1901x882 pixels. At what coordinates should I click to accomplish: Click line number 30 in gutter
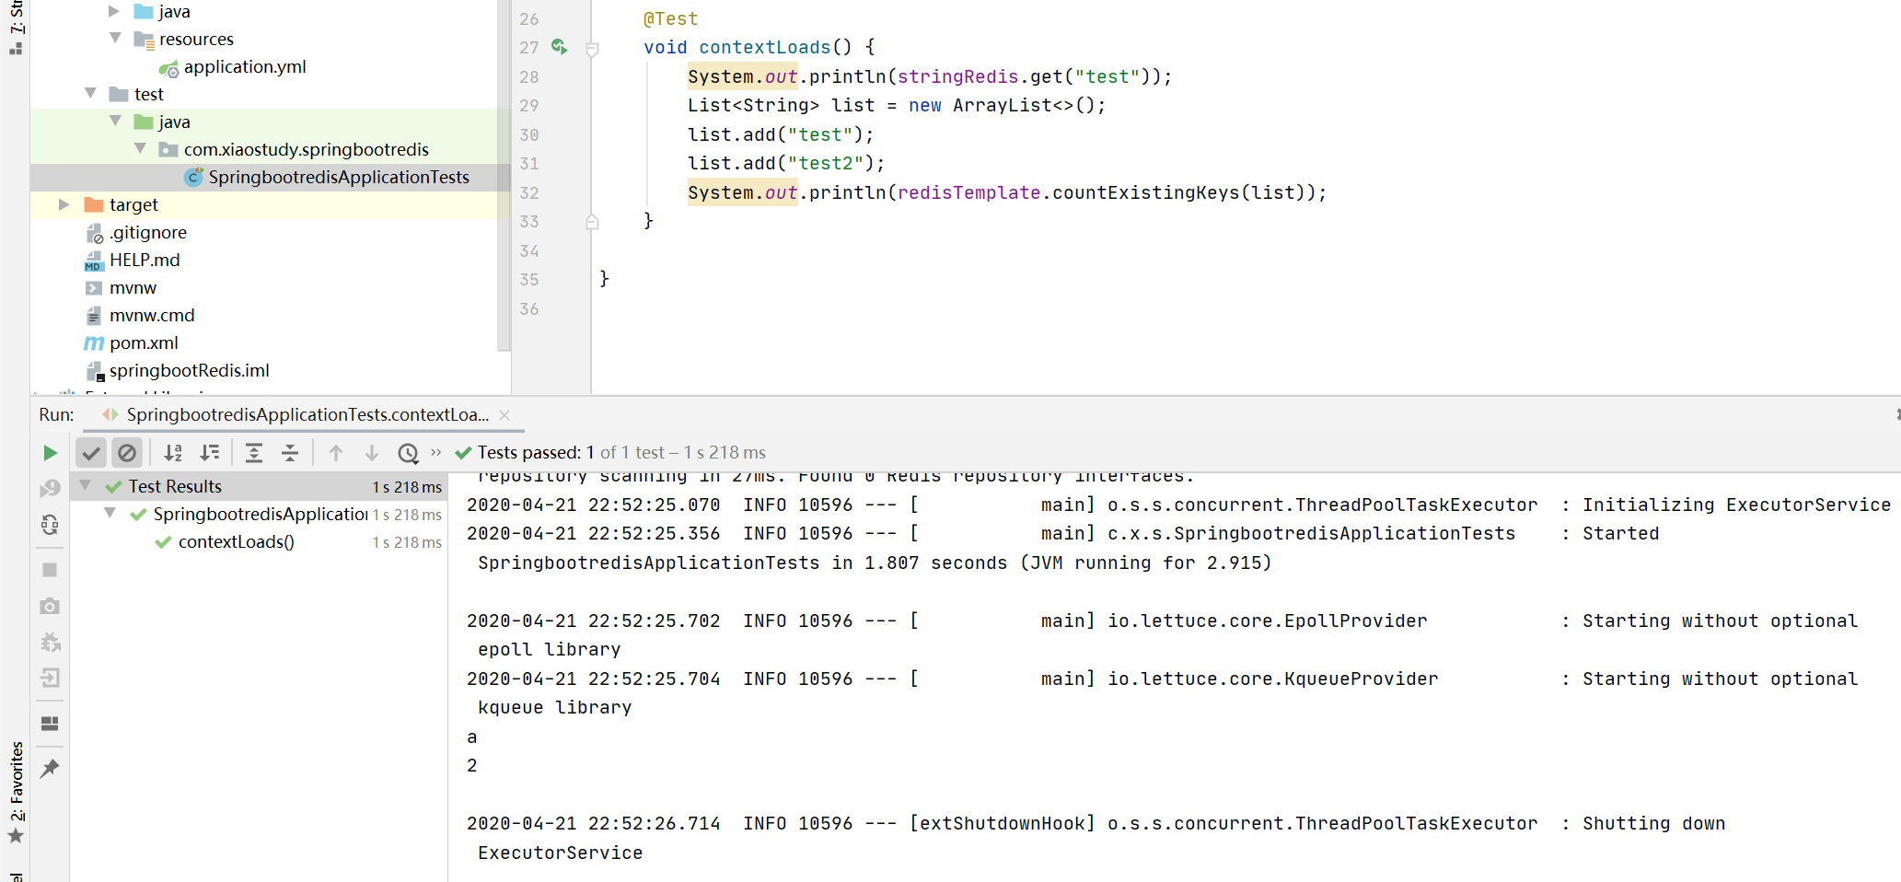point(529,134)
